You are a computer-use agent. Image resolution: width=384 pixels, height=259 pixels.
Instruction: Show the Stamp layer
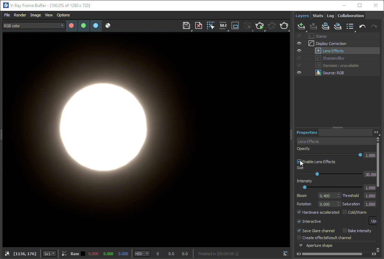pyautogui.click(x=299, y=36)
